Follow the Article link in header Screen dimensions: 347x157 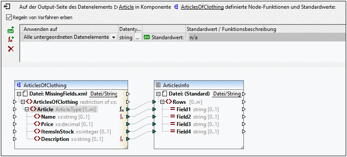126,7
